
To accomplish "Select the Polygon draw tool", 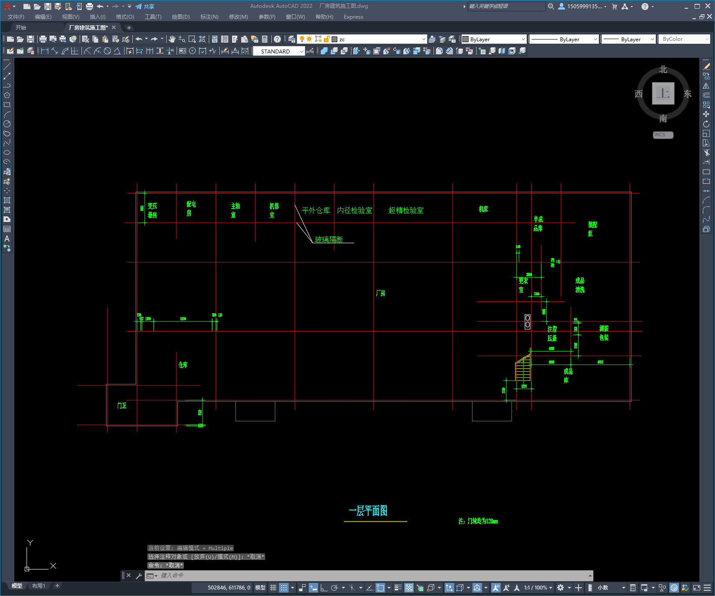I will coord(7,95).
